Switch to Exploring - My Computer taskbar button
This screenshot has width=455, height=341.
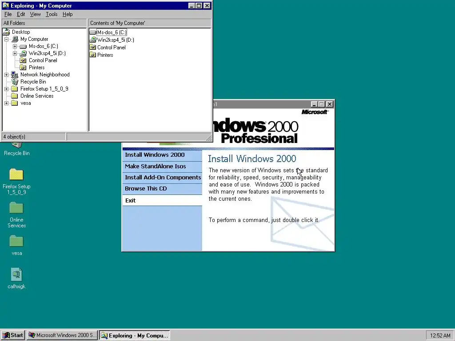(135, 336)
